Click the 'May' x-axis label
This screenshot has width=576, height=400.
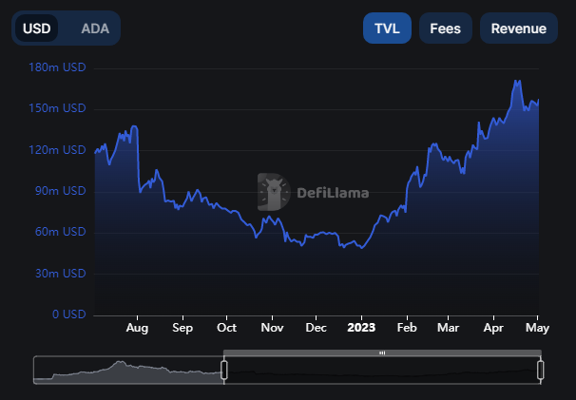tap(537, 328)
